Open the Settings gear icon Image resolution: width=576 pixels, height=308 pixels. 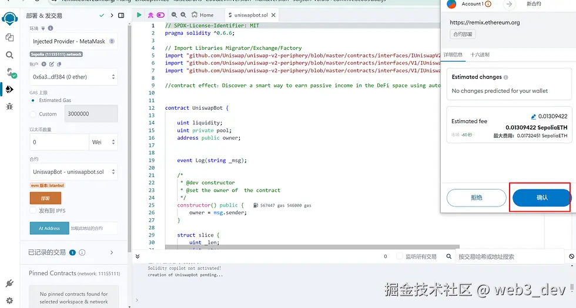[9, 300]
